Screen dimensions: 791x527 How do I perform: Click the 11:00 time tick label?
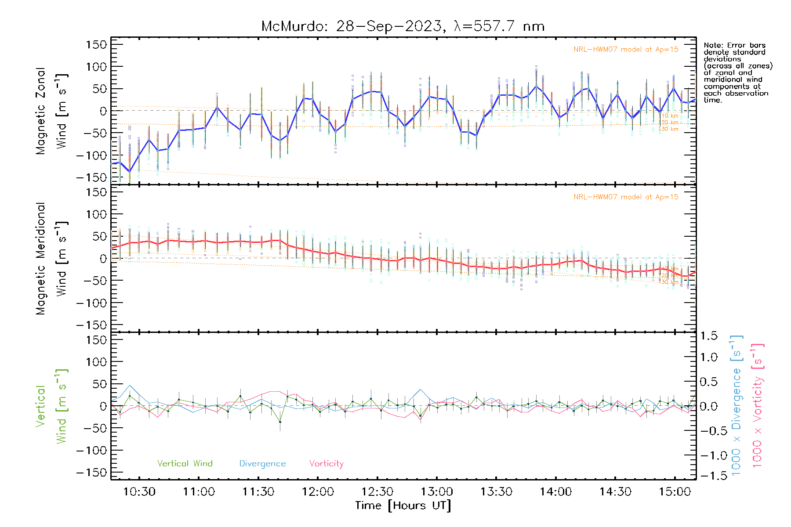pyautogui.click(x=199, y=491)
